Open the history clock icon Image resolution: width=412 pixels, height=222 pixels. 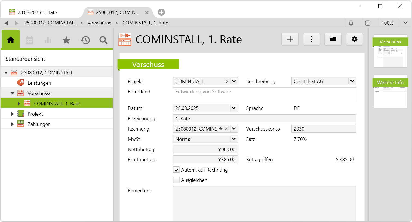click(85, 40)
